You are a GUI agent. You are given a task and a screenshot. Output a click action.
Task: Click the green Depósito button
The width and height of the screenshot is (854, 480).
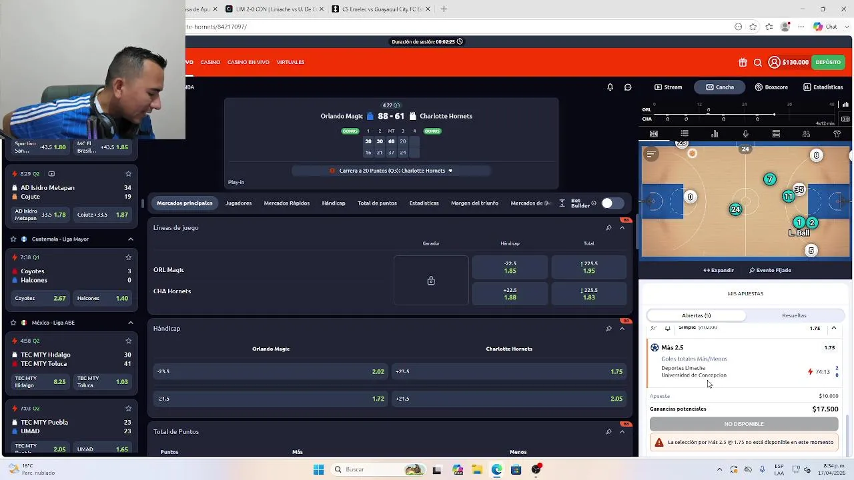point(828,62)
